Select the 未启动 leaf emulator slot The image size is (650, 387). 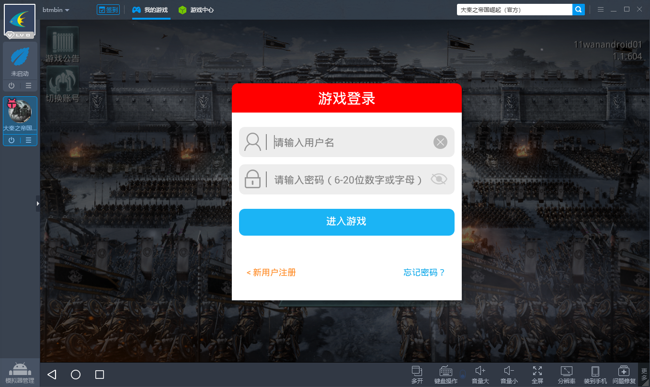tap(20, 61)
